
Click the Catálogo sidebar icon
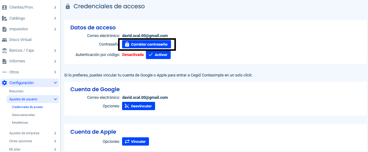click(x=4, y=18)
